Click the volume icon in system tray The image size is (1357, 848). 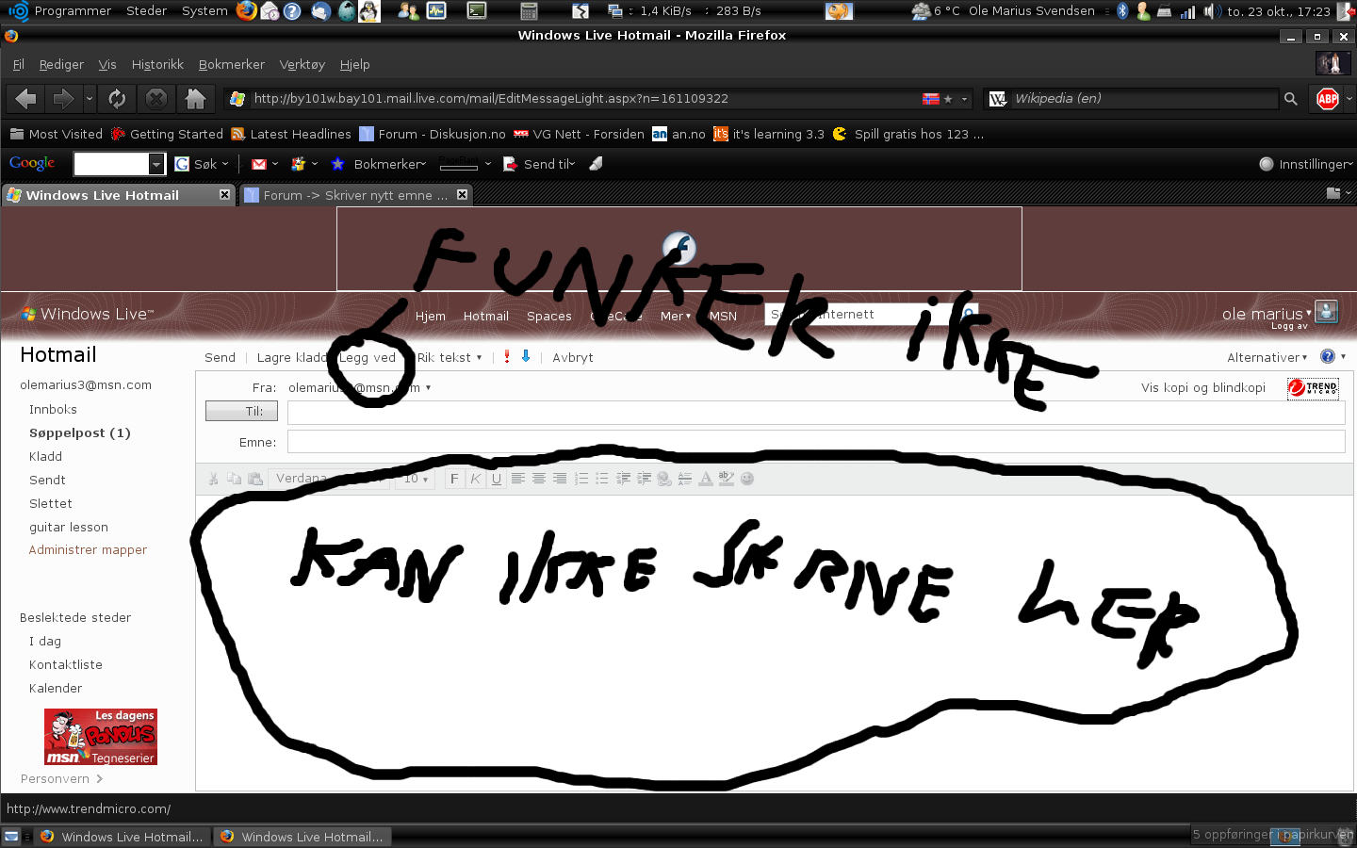tap(1212, 11)
